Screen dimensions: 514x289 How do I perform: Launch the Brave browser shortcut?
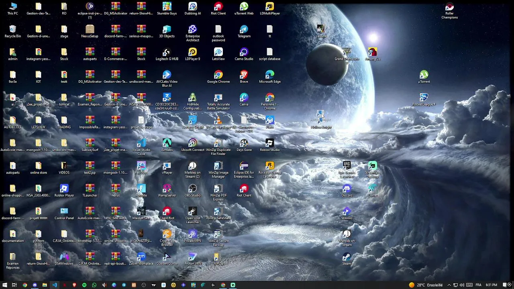click(244, 77)
